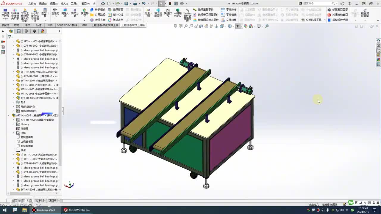This screenshot has height=214, width=381.
Task: Click the 文件转移 button
Action: pos(229,20)
